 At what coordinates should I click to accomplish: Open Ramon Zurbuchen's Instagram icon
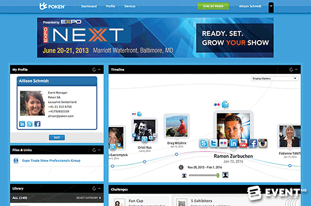(263, 143)
